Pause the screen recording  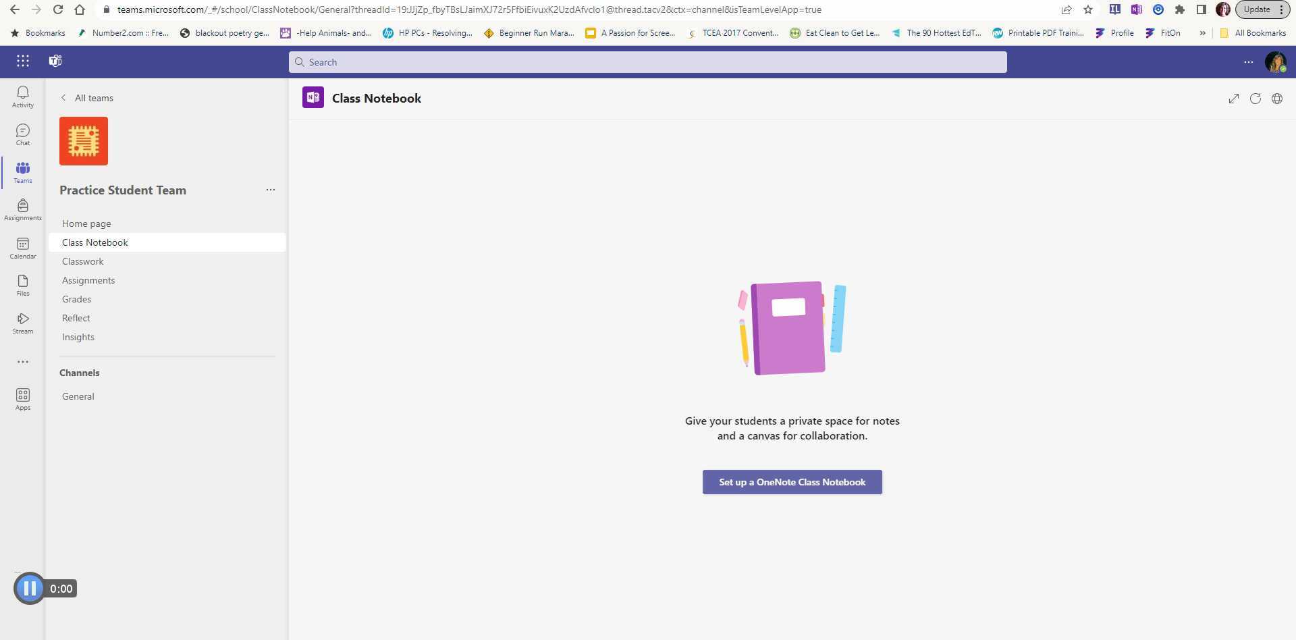click(x=30, y=589)
